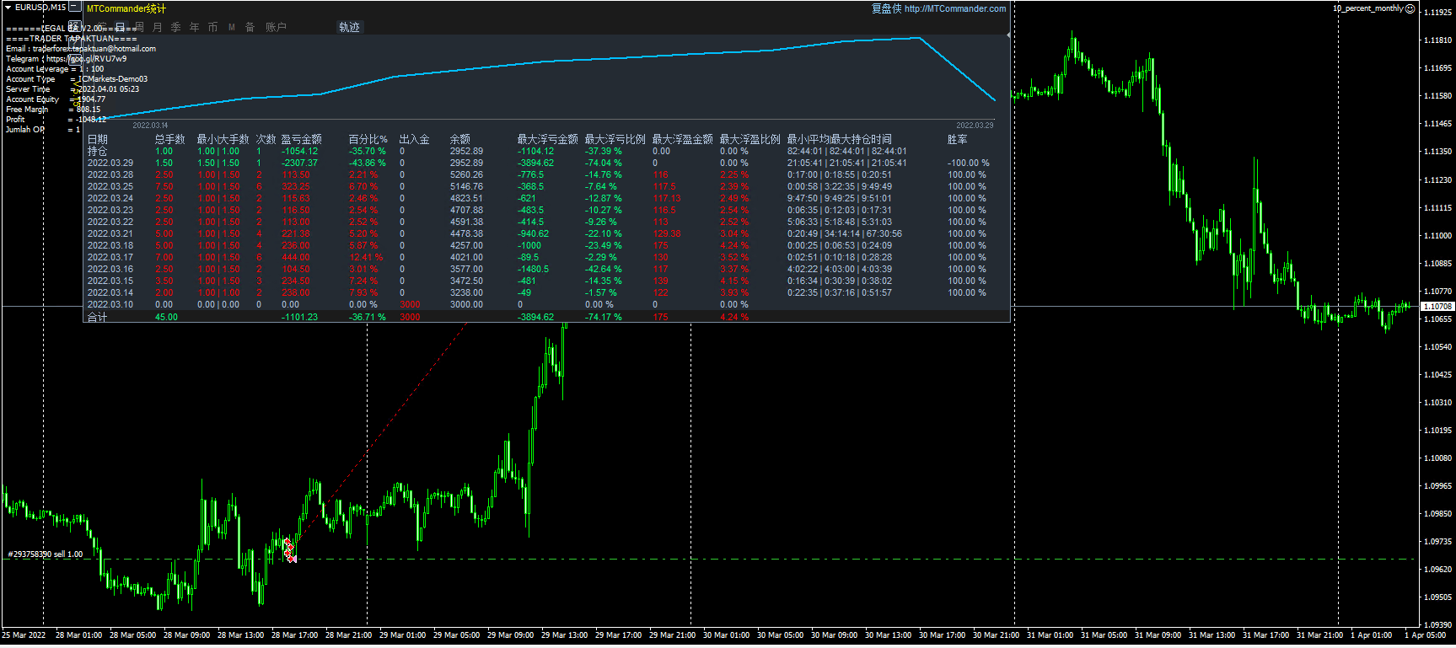Click the -3894.62 floating loss in 合计 row
This screenshot has height=648, width=1456.
536,317
